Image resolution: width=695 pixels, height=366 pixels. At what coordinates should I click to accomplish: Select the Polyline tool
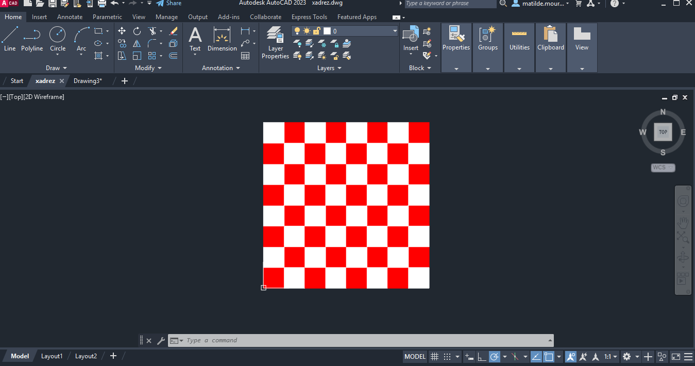tap(32, 39)
